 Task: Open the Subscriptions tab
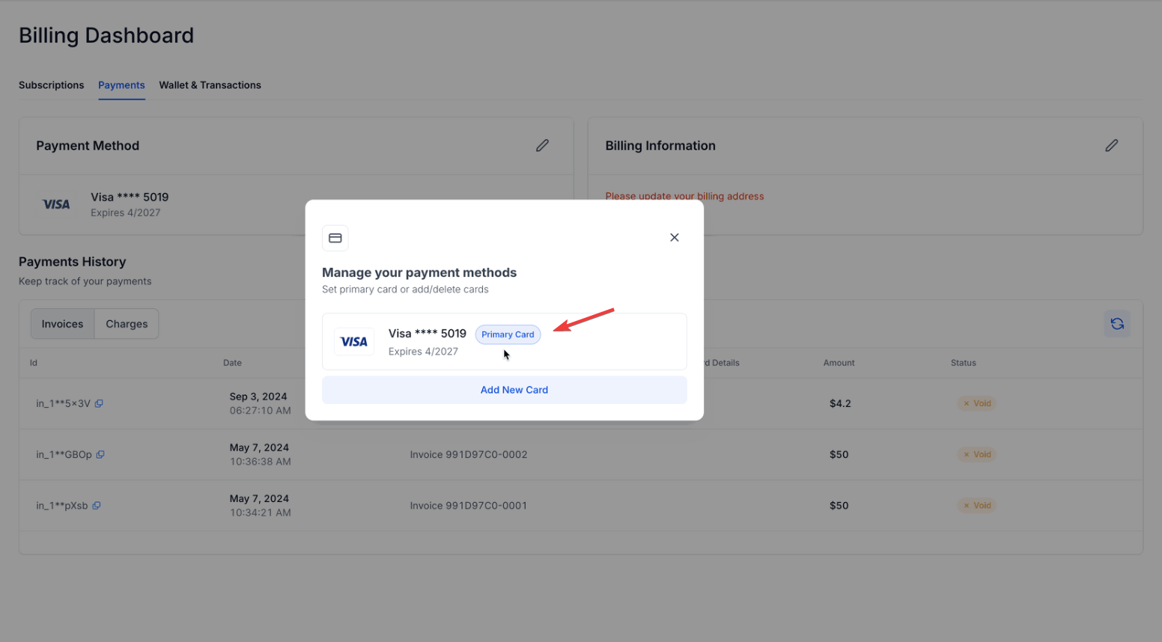point(51,85)
